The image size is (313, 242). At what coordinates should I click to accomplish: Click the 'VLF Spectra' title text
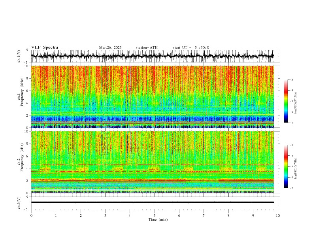tap(45, 47)
